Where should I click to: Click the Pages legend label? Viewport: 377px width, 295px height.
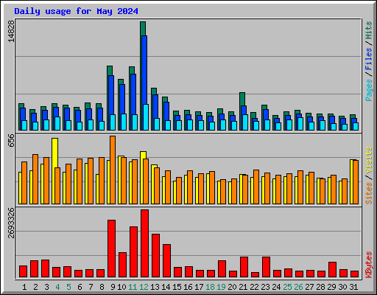[x=369, y=90]
